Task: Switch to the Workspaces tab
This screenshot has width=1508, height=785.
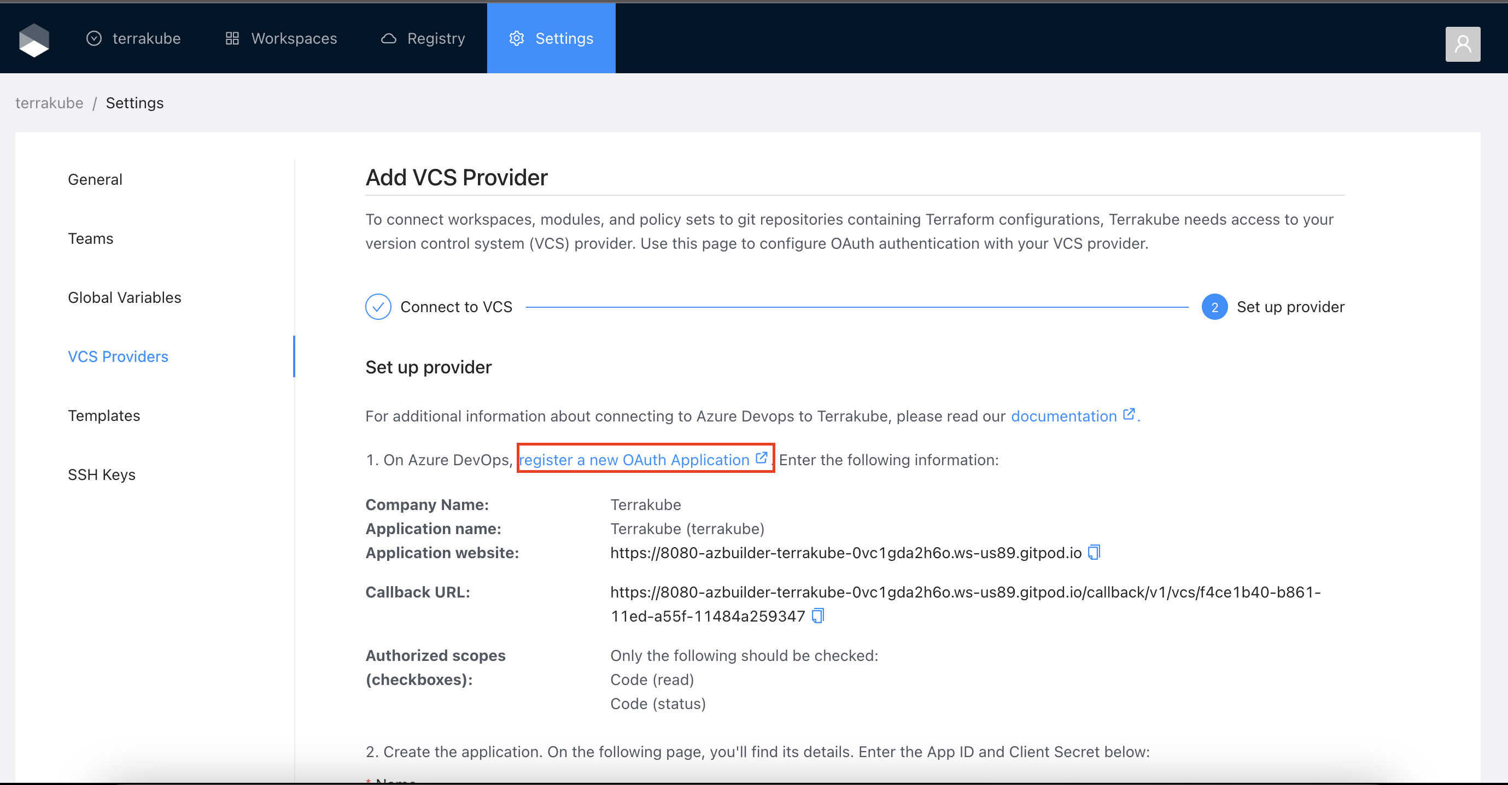Action: 293,39
